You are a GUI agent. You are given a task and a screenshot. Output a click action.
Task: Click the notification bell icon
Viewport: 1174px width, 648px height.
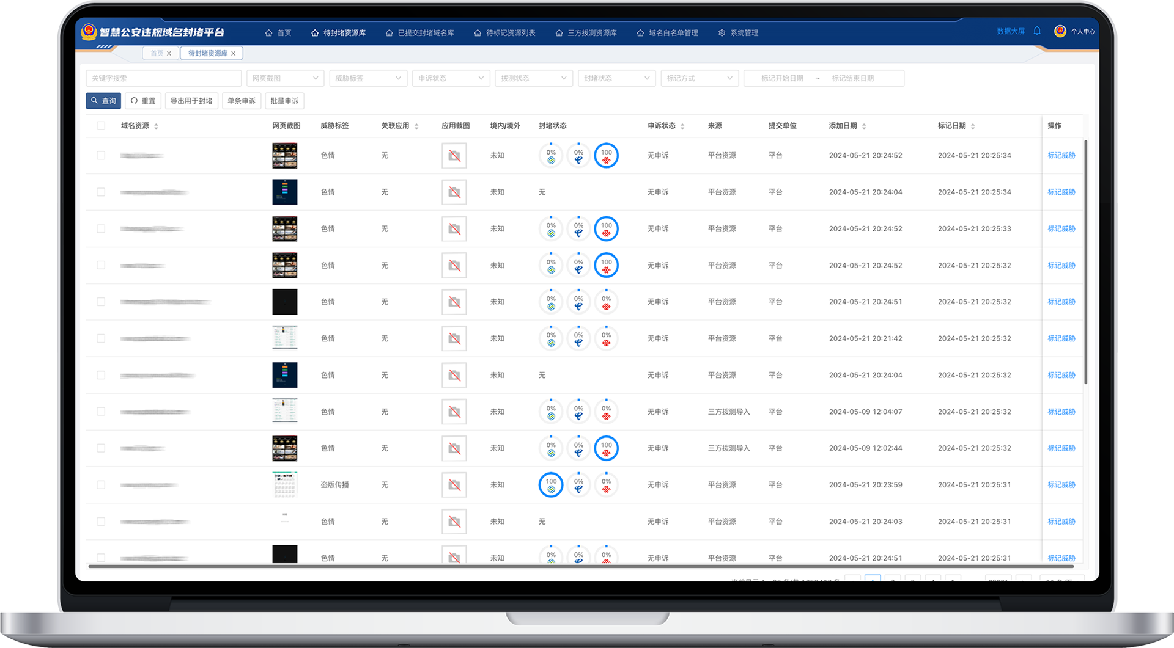tap(1037, 31)
